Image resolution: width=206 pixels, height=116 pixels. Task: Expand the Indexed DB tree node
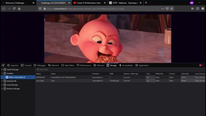[x=2, y=81]
